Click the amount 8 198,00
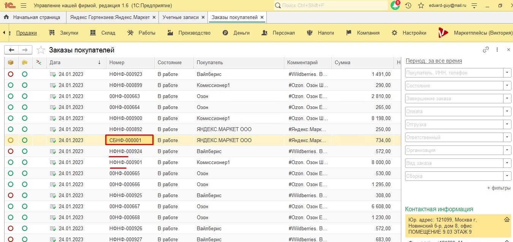The height and width of the screenshot is (242, 513). click(x=381, y=118)
